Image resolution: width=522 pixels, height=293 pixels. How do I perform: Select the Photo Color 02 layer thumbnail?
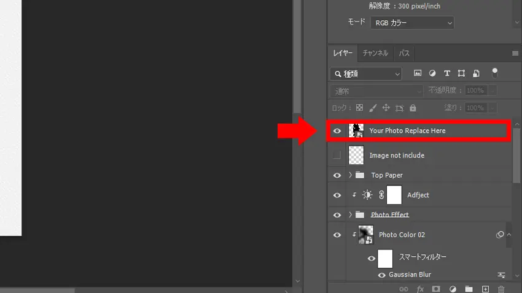[x=366, y=235]
